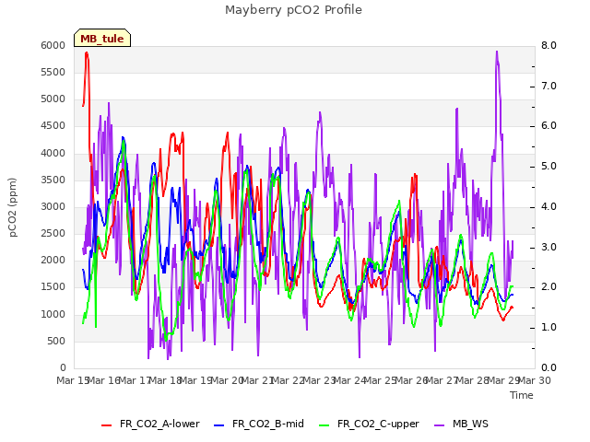Click the 6.0 tick on right axis
The image size is (590, 442).
click(x=549, y=126)
